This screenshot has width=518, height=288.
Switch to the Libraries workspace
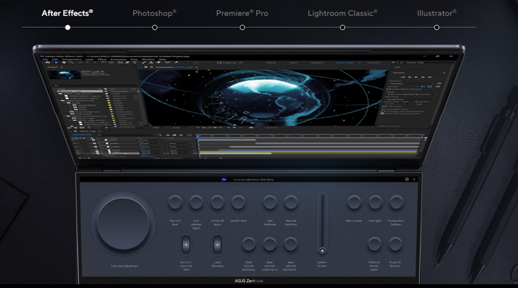pos(374,62)
